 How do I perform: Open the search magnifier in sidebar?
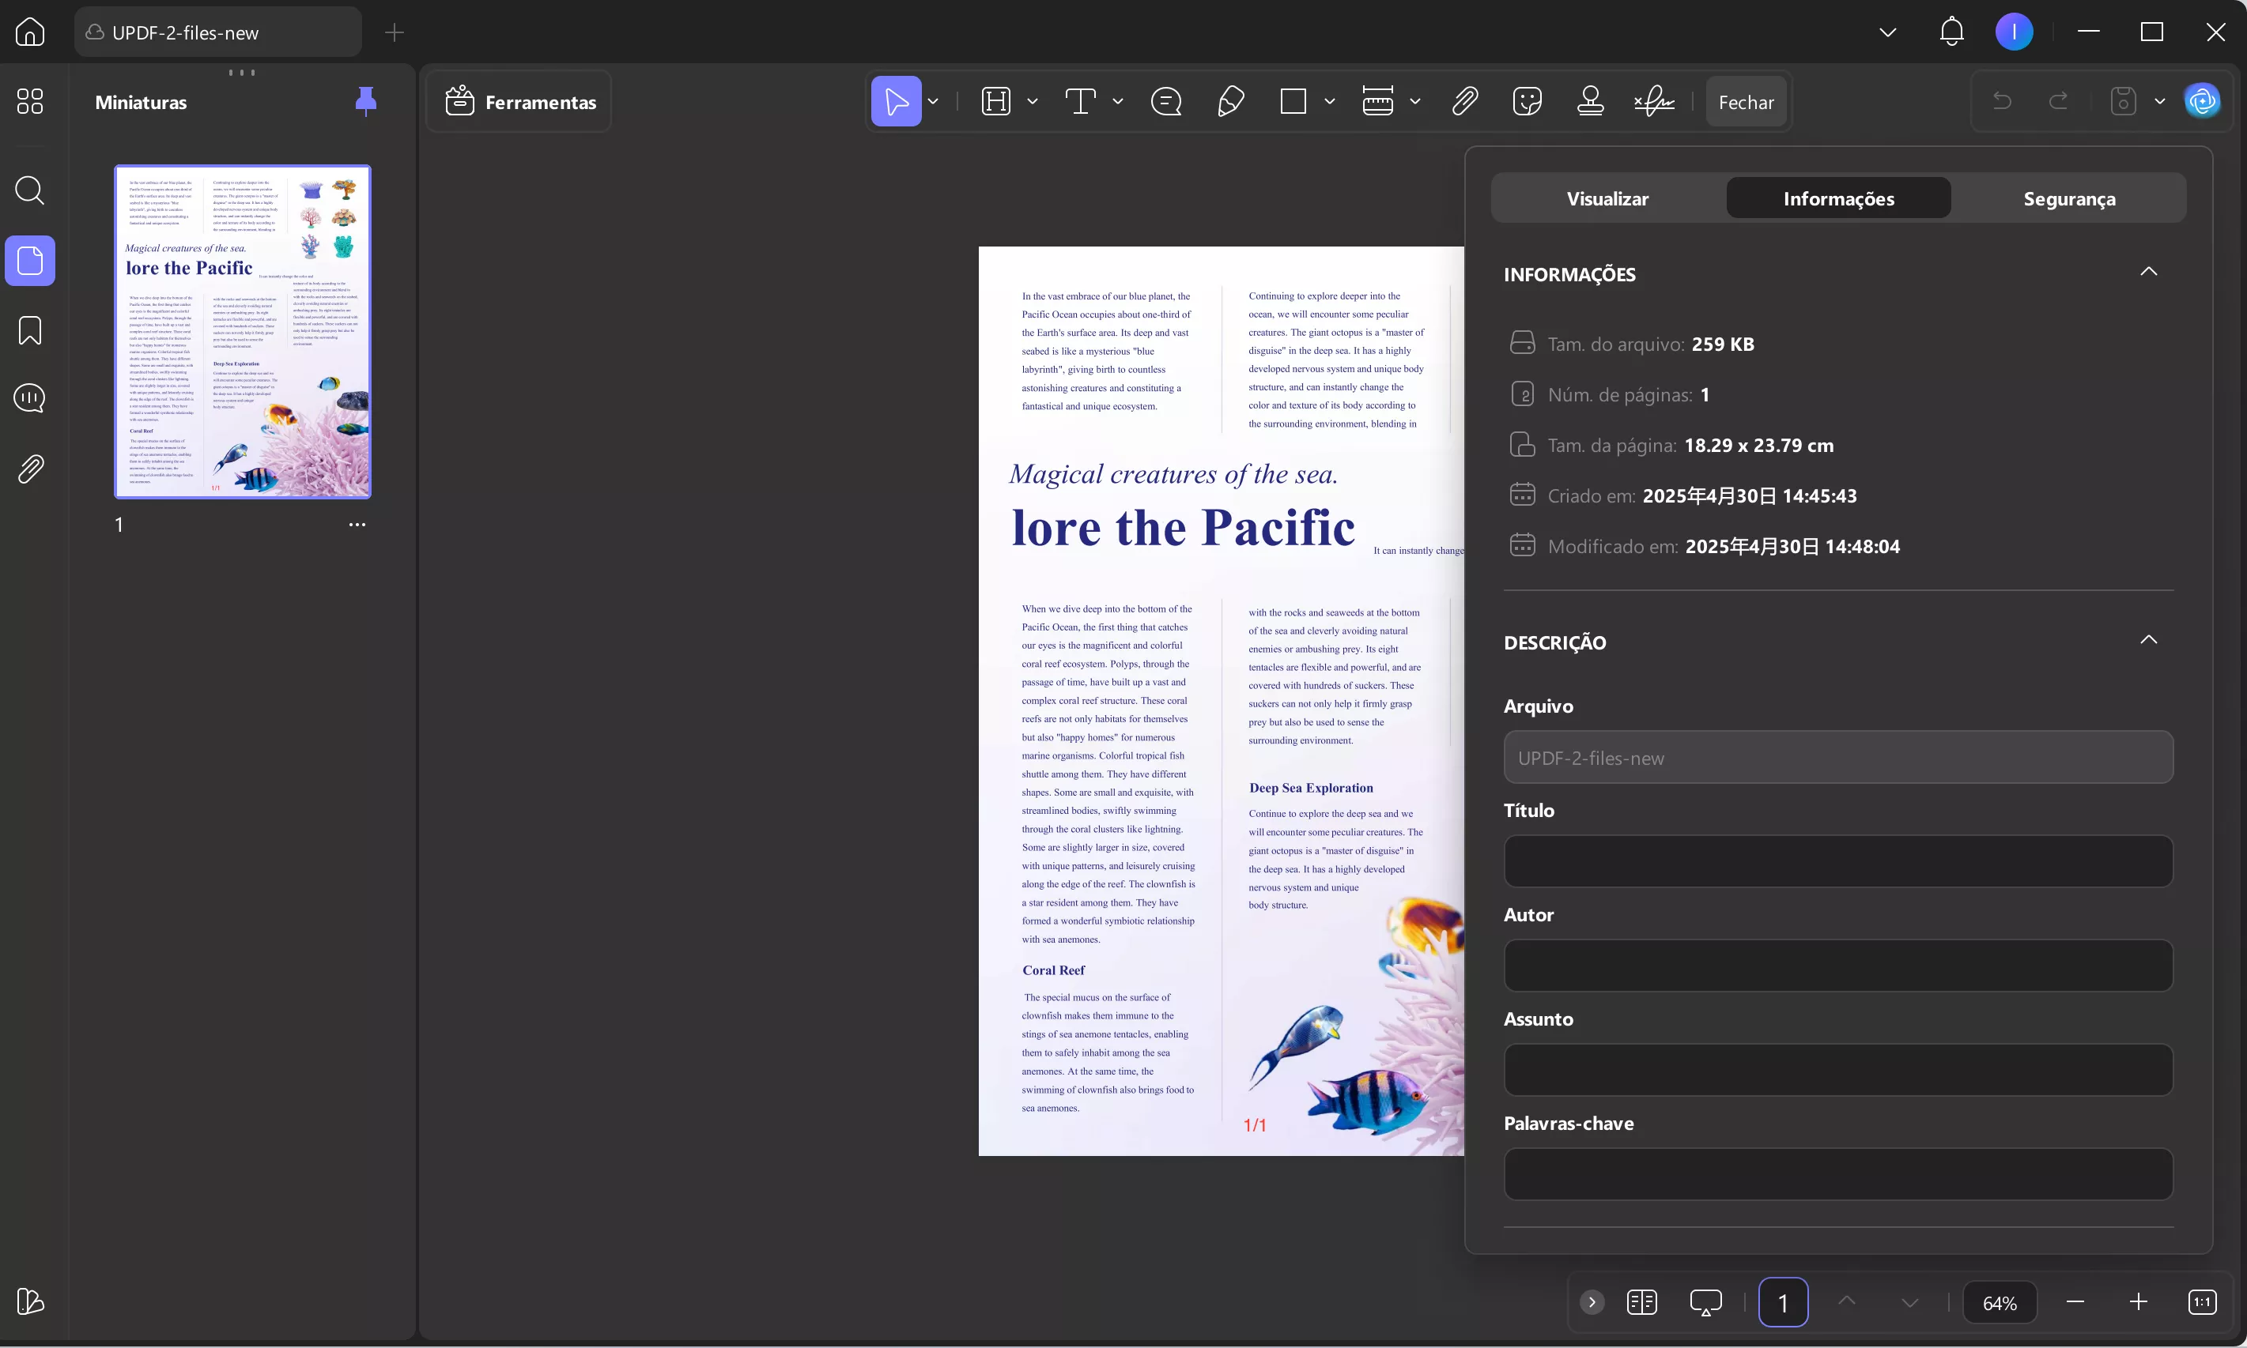pyautogui.click(x=30, y=190)
